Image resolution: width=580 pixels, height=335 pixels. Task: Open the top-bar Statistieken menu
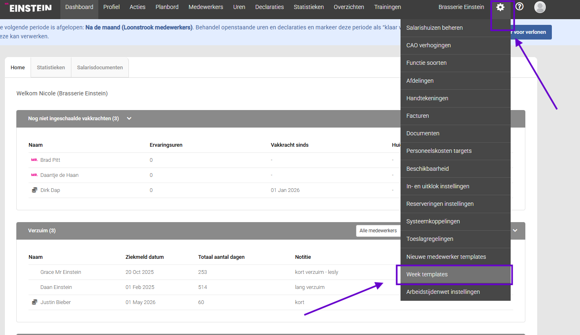tap(309, 7)
